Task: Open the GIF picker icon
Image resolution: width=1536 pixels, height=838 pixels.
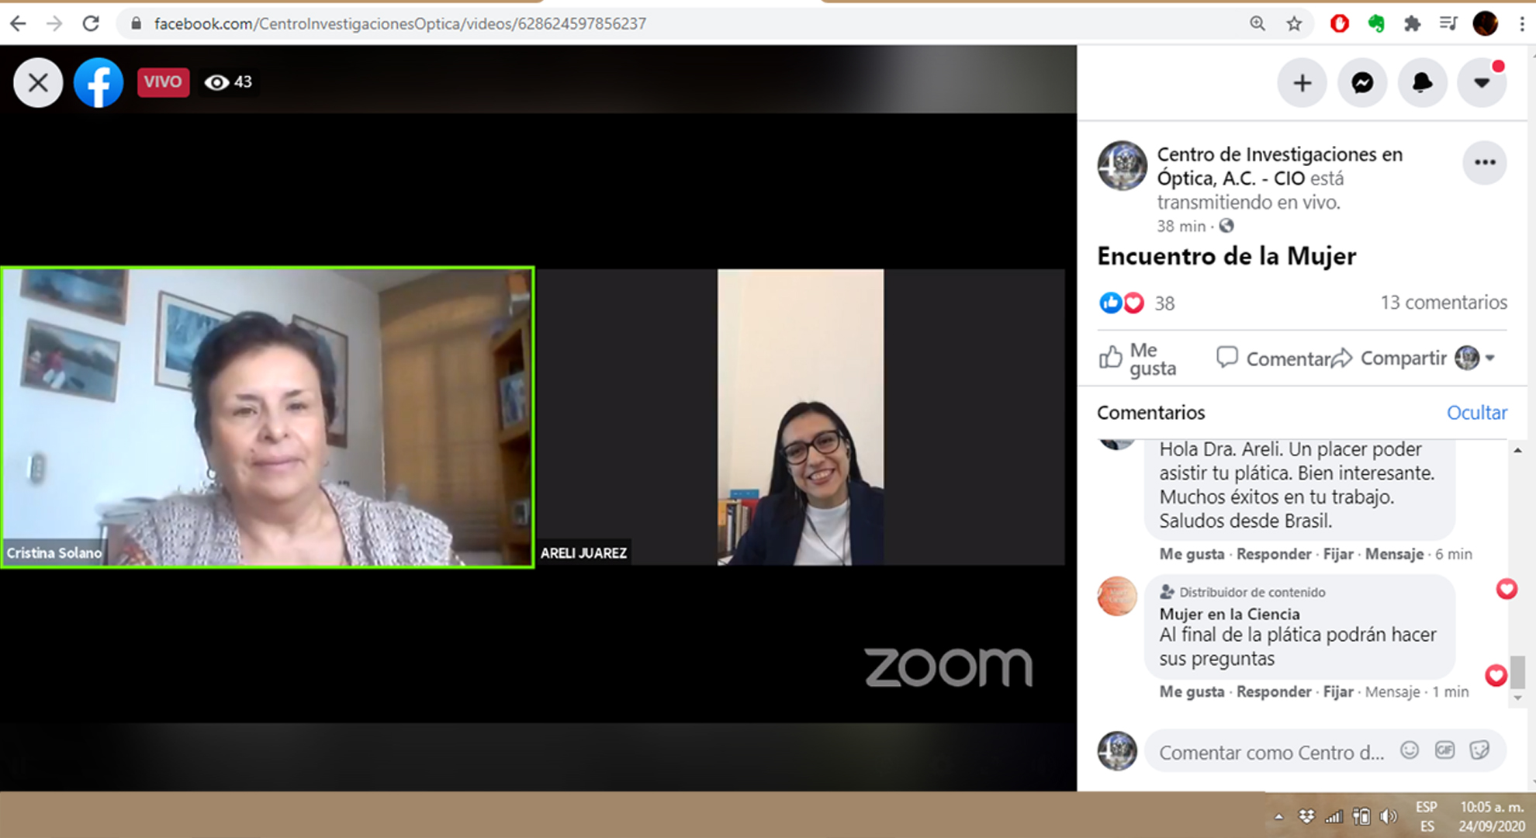Action: coord(1444,750)
